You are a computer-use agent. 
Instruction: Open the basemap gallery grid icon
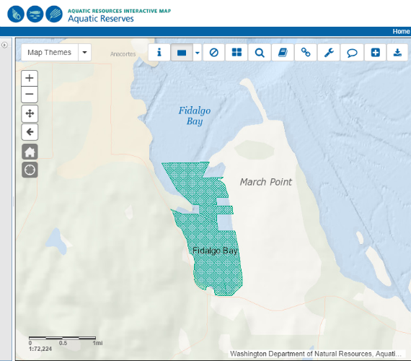click(x=237, y=53)
